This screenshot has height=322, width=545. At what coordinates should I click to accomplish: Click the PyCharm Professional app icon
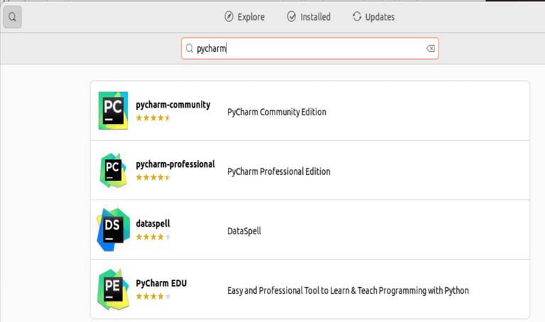tap(113, 170)
